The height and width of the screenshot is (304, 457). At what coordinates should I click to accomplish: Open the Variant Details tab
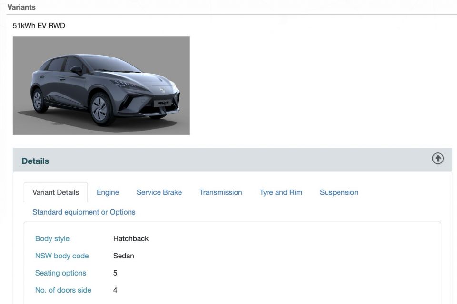click(x=56, y=192)
